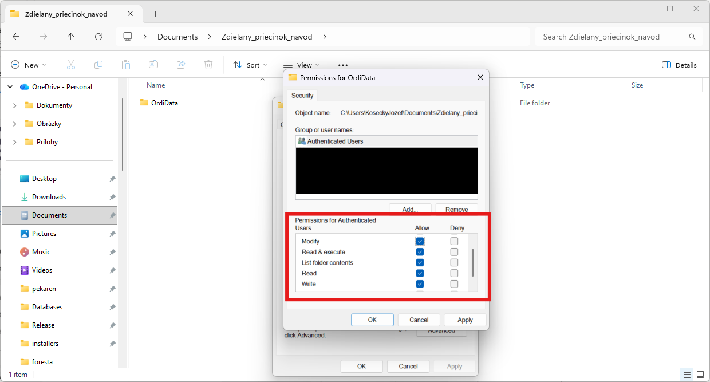Click the Forward navigation arrow
The height and width of the screenshot is (382, 710).
coord(44,37)
